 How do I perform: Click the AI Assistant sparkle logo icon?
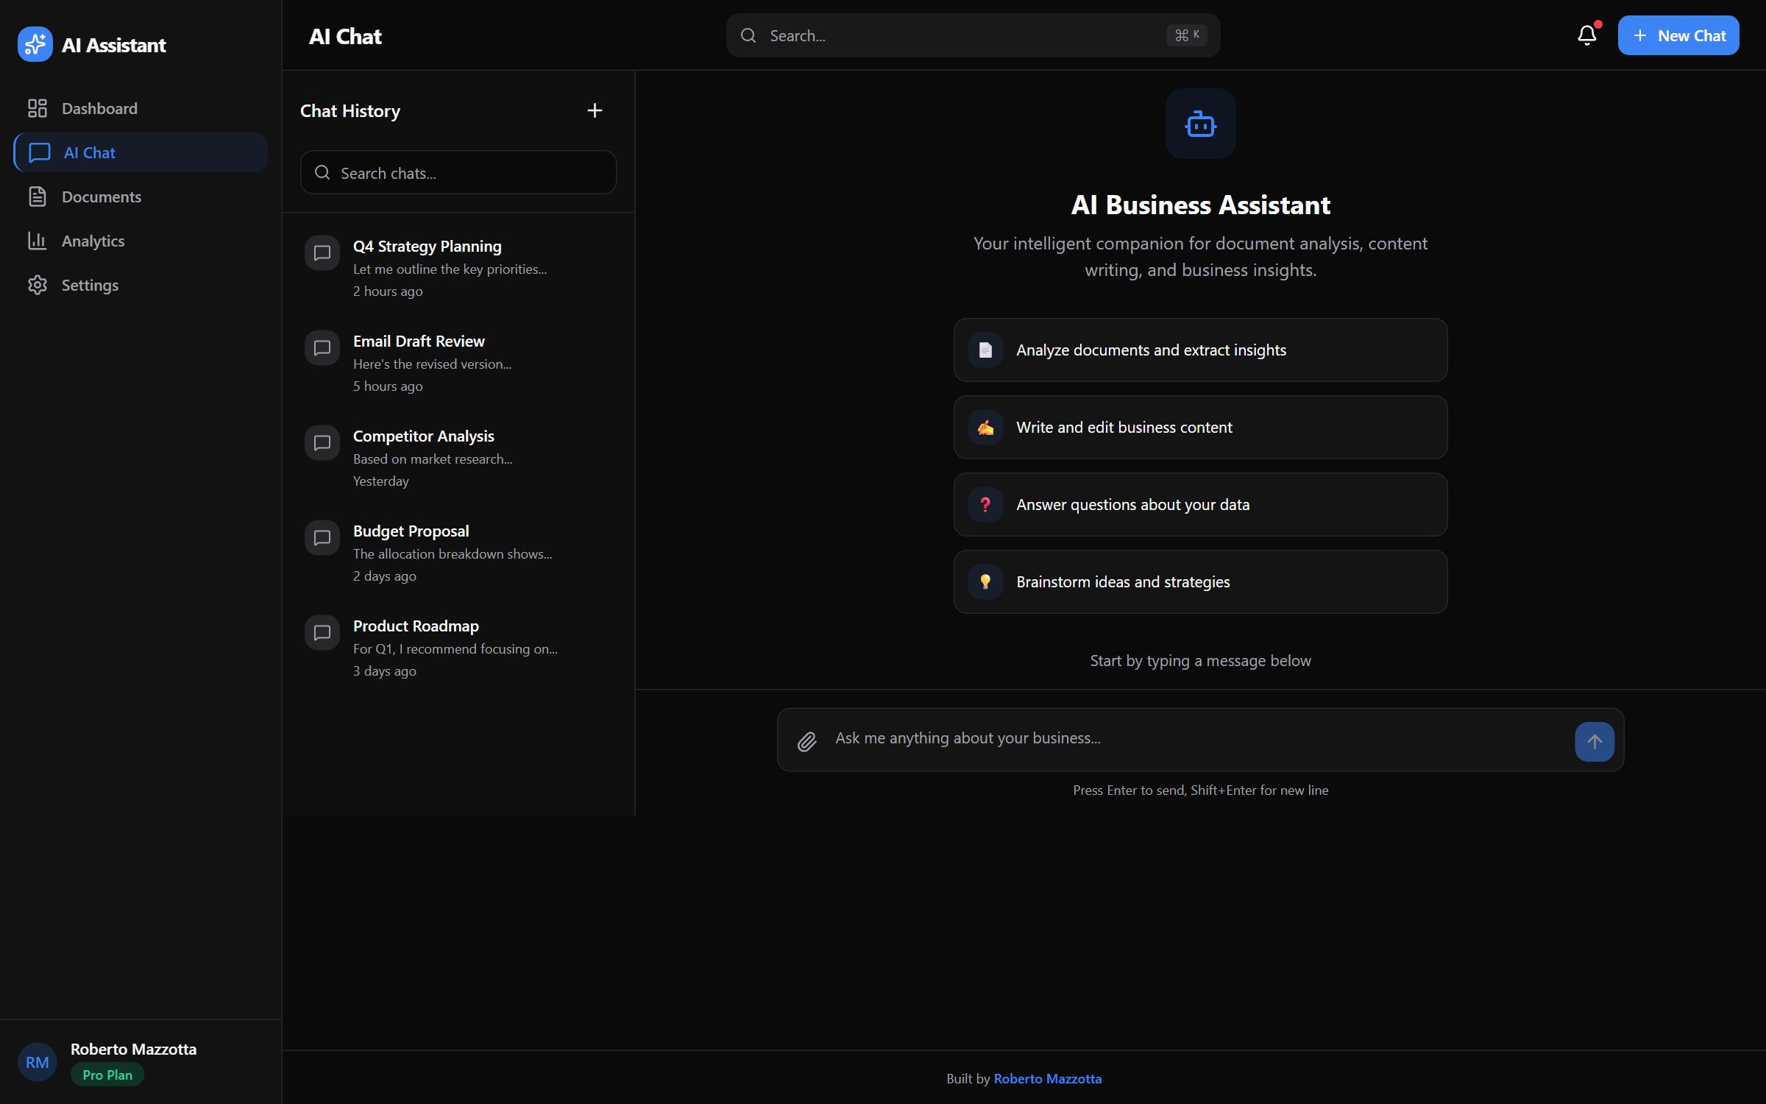(x=35, y=44)
